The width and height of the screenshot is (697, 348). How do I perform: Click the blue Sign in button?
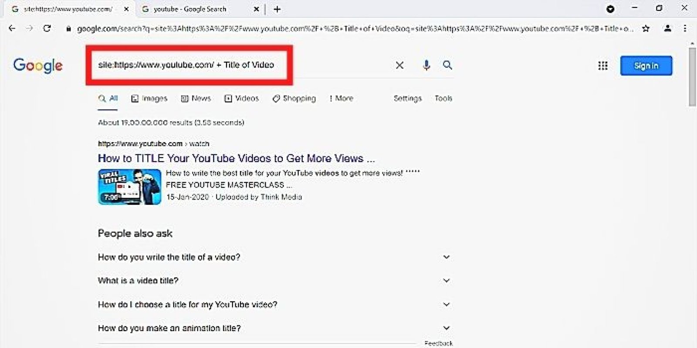coord(646,66)
